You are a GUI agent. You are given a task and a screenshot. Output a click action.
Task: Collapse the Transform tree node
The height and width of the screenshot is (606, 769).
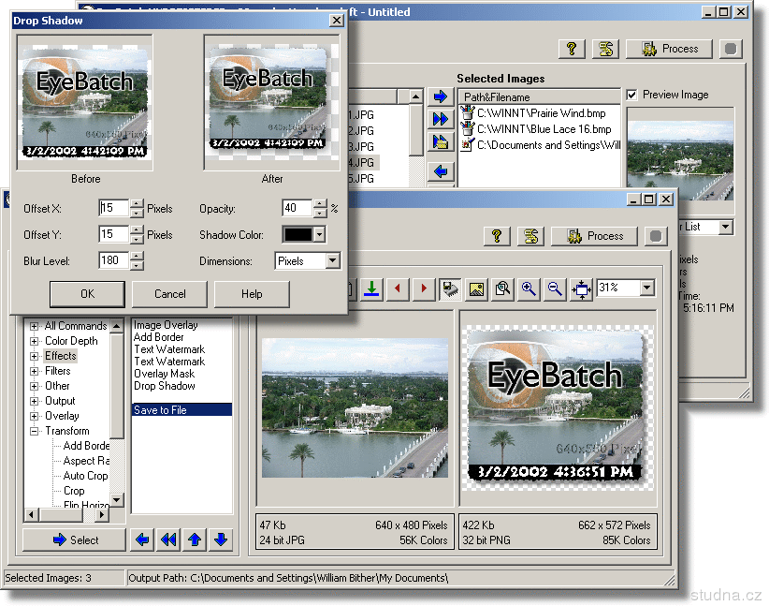(35, 431)
